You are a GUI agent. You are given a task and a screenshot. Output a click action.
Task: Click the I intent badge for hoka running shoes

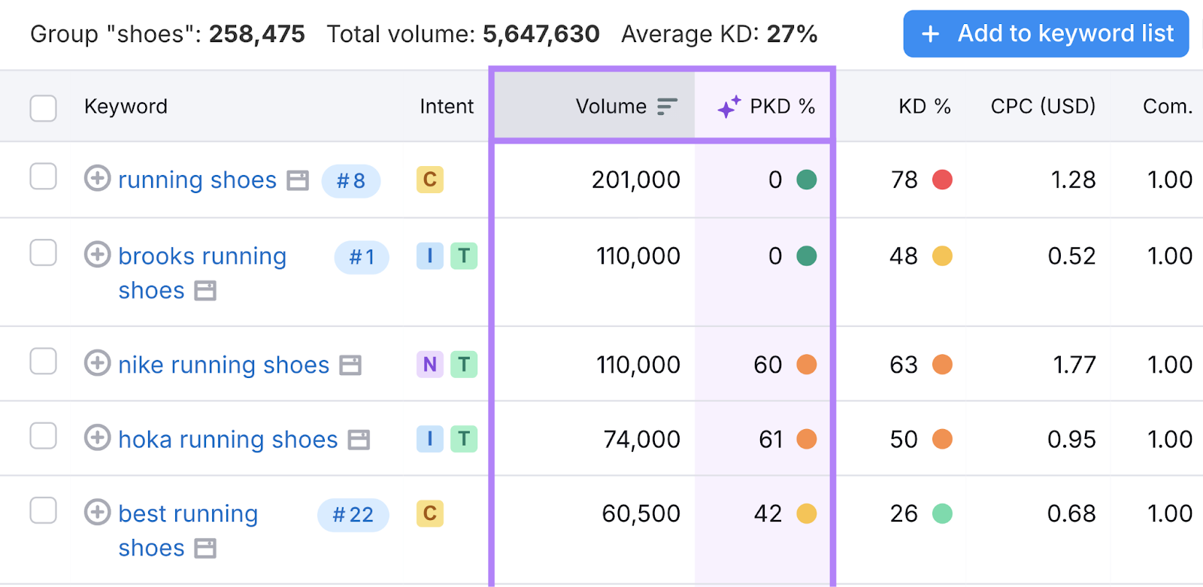pyautogui.click(x=430, y=438)
